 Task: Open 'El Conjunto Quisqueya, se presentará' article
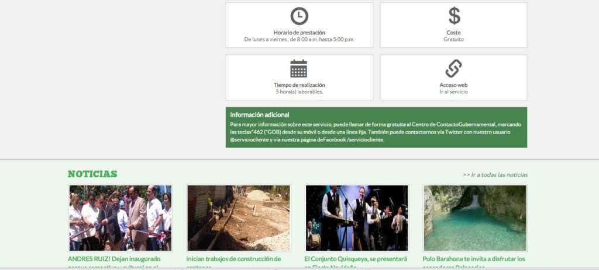tap(356, 259)
